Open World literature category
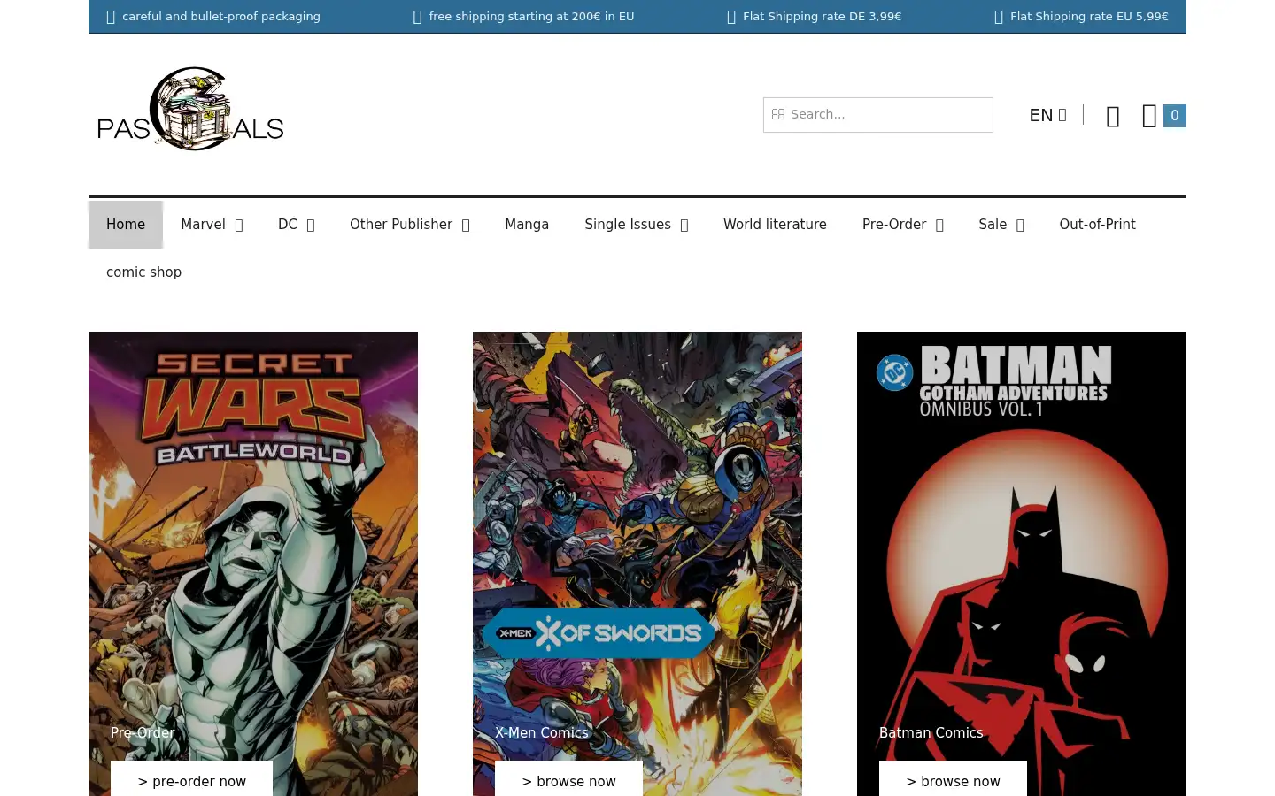Screen dimensions: 1275x796 (775, 225)
